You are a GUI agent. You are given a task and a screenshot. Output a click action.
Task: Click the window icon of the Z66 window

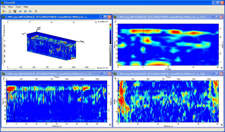[x=115, y=74]
